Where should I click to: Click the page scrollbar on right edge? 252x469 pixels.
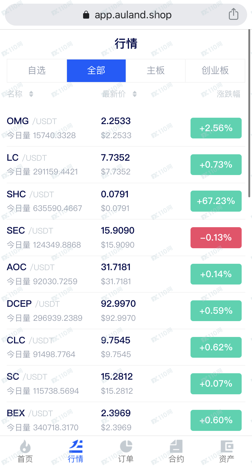click(250, 113)
